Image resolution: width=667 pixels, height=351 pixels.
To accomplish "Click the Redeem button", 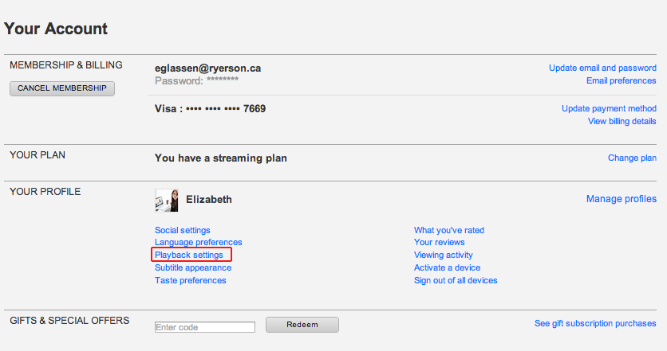I will [x=302, y=325].
